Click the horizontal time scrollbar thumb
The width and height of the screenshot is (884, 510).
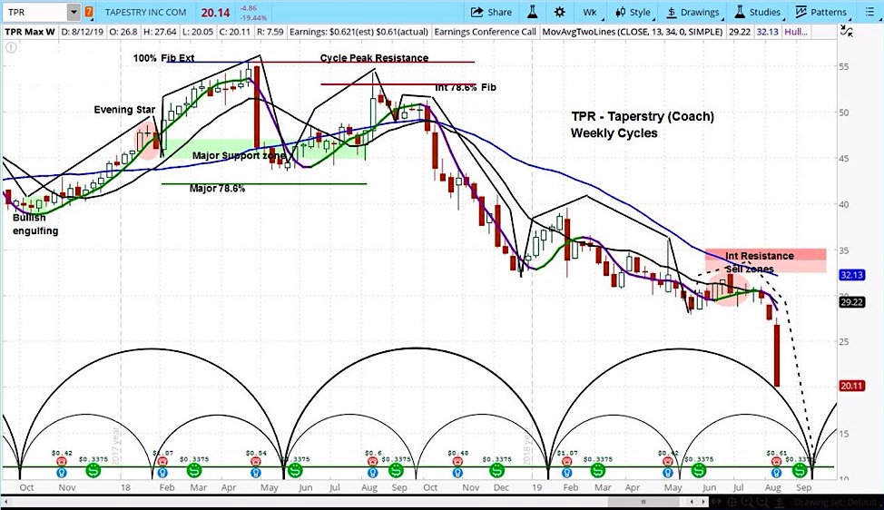coord(643,502)
